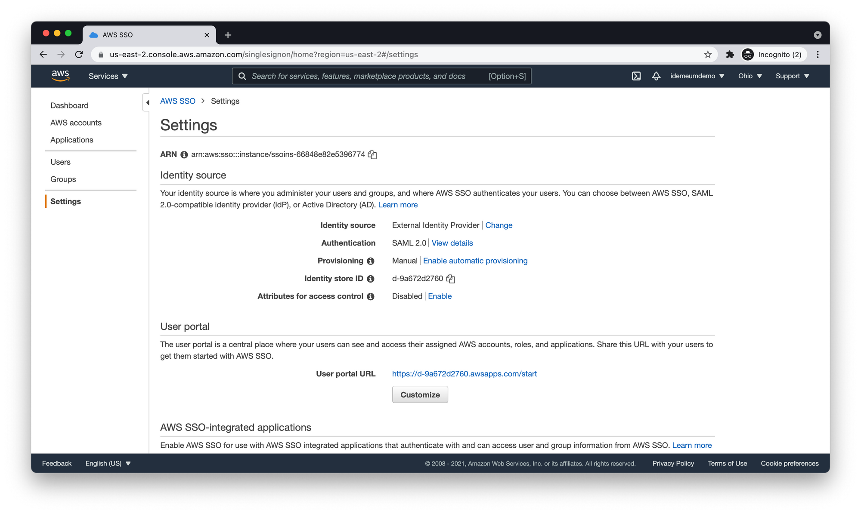Copy the ARN to clipboard

[x=372, y=154]
